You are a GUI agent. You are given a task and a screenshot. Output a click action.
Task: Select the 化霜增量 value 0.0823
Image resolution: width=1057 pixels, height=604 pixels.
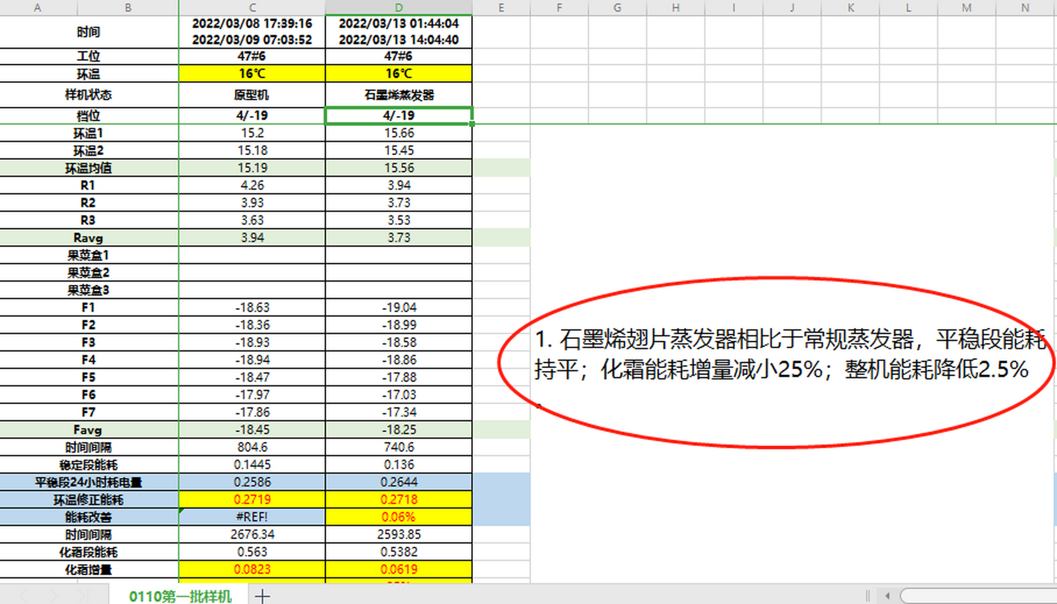(x=252, y=570)
